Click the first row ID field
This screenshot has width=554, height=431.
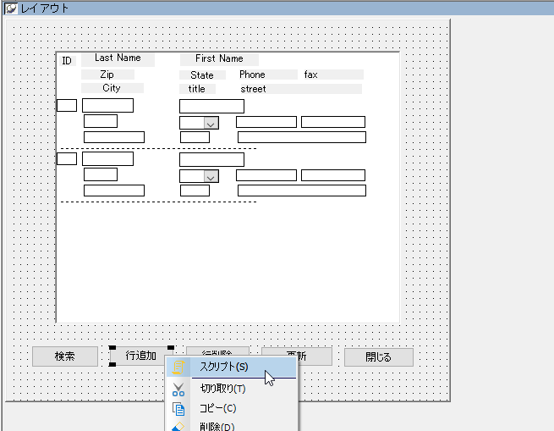[67, 105]
